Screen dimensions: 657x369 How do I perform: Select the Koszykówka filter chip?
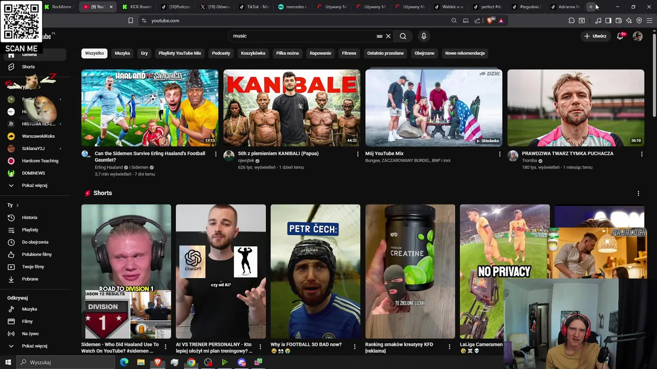pos(253,53)
